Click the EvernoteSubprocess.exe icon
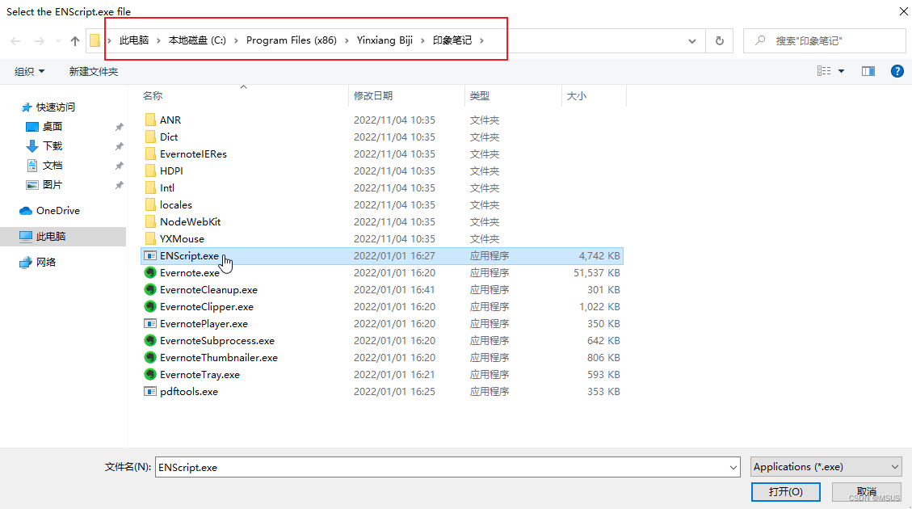This screenshot has width=912, height=509. tap(150, 340)
